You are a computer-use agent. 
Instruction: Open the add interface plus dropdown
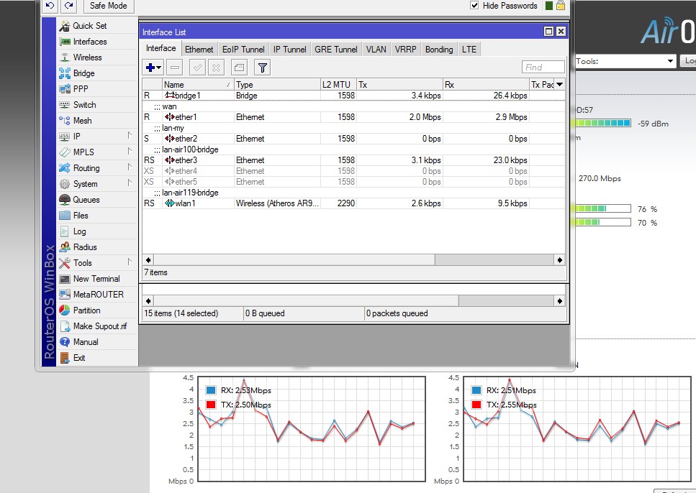click(x=153, y=68)
